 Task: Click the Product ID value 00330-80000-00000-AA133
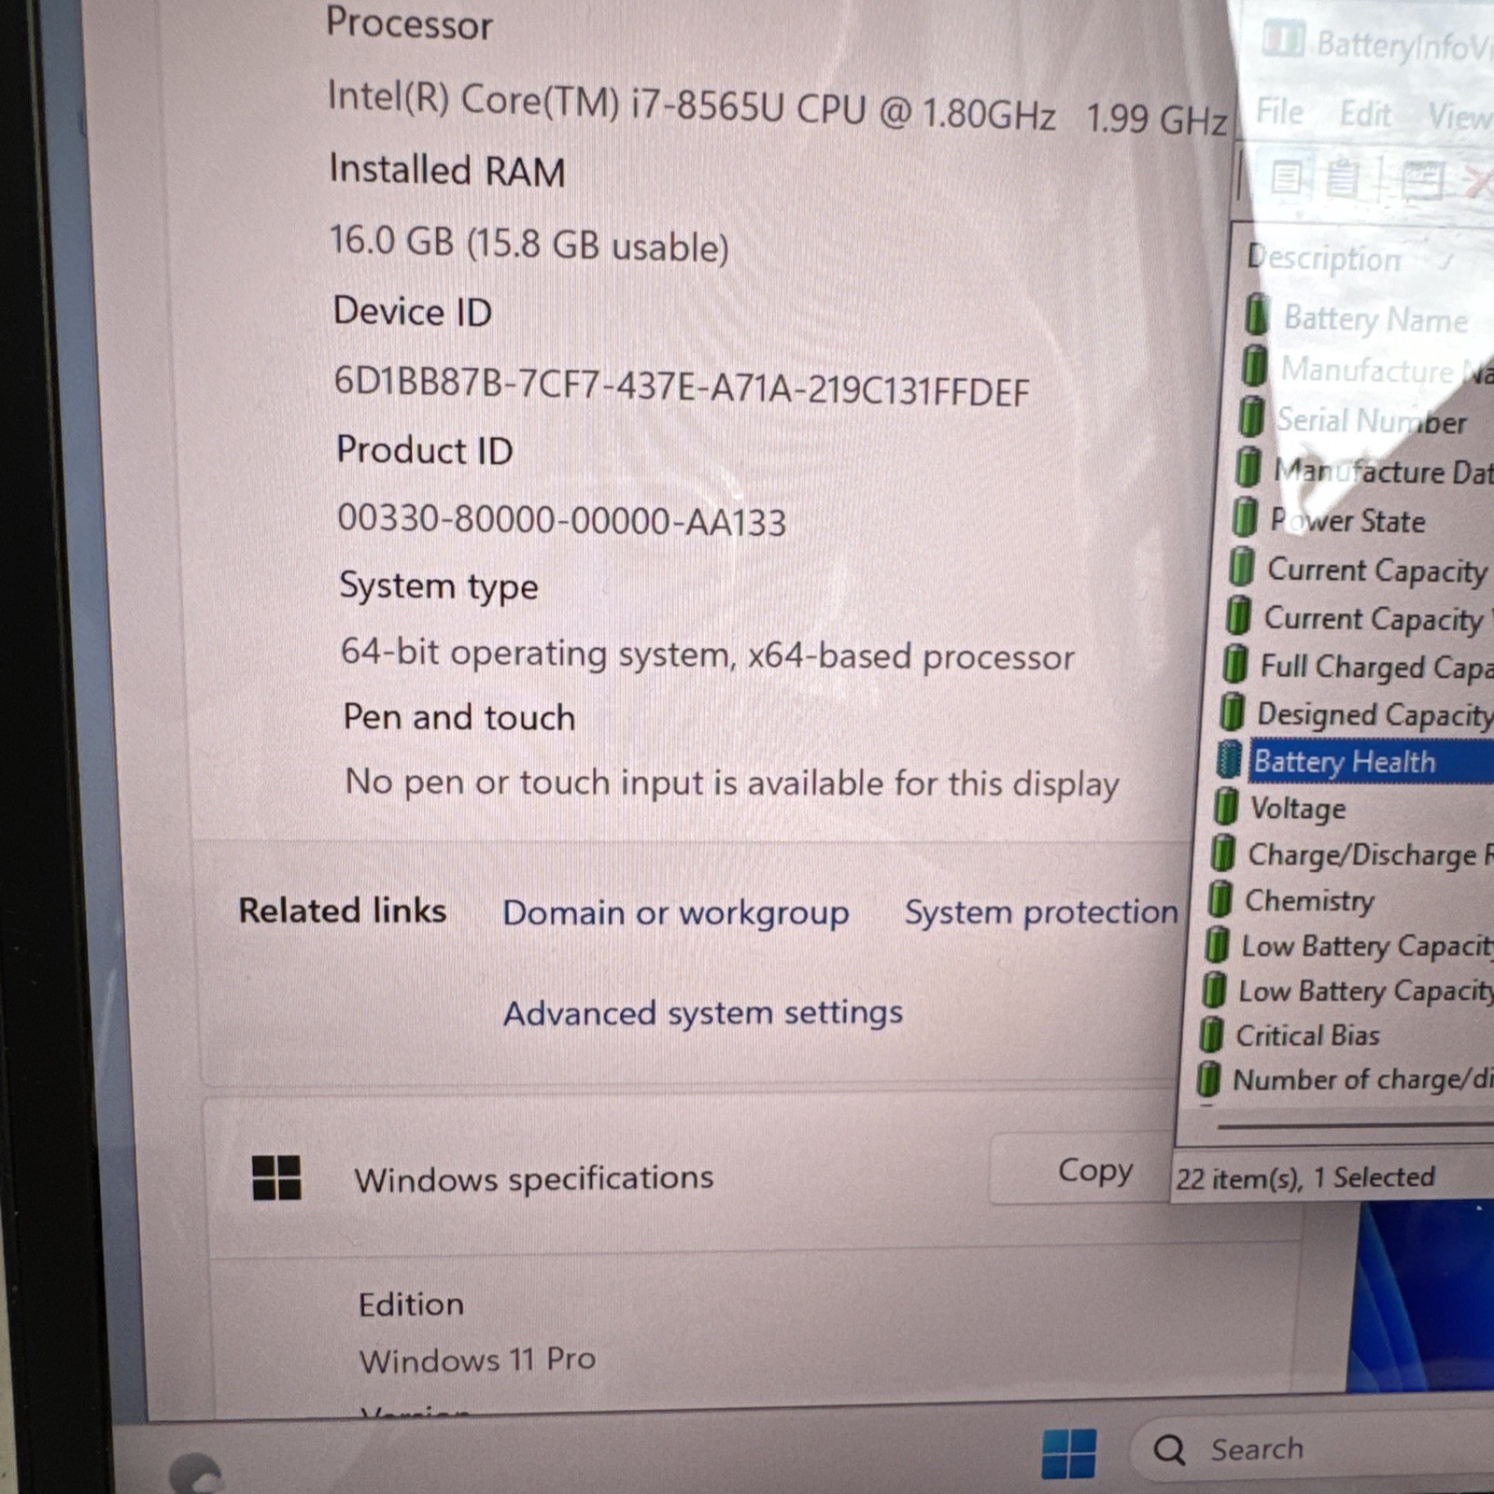click(561, 519)
